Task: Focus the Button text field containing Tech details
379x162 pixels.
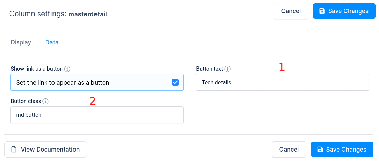Action: 282,83
